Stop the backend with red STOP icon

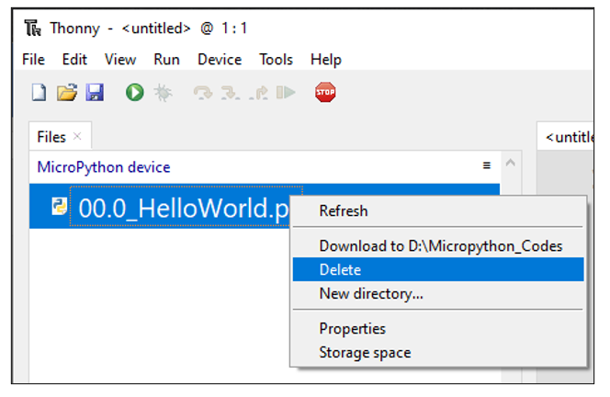pyautogui.click(x=325, y=92)
